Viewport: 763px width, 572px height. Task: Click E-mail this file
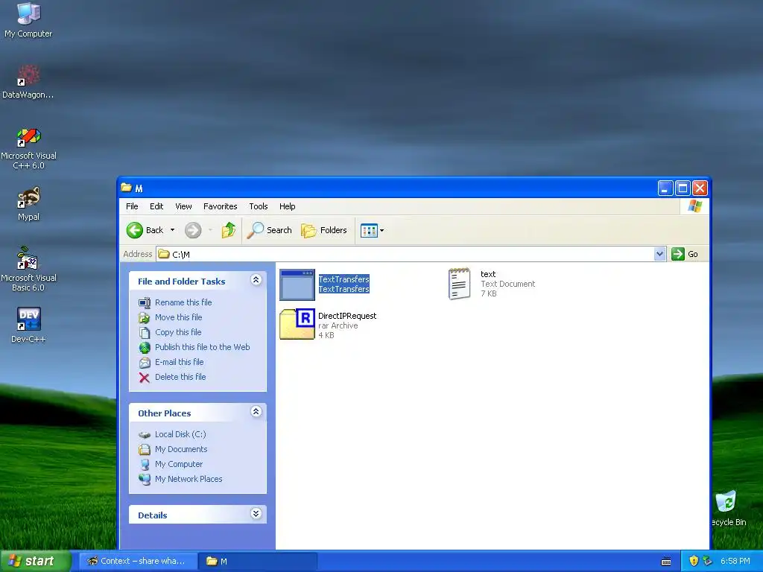pyautogui.click(x=179, y=362)
